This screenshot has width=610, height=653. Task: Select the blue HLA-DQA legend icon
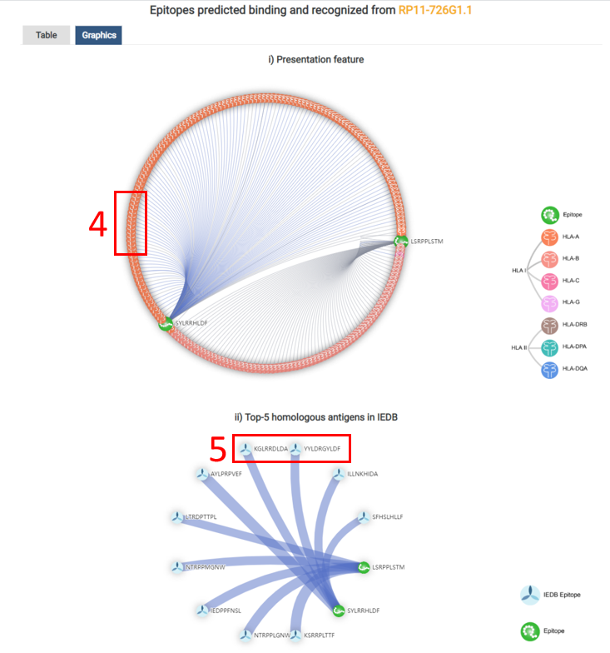coord(549,368)
